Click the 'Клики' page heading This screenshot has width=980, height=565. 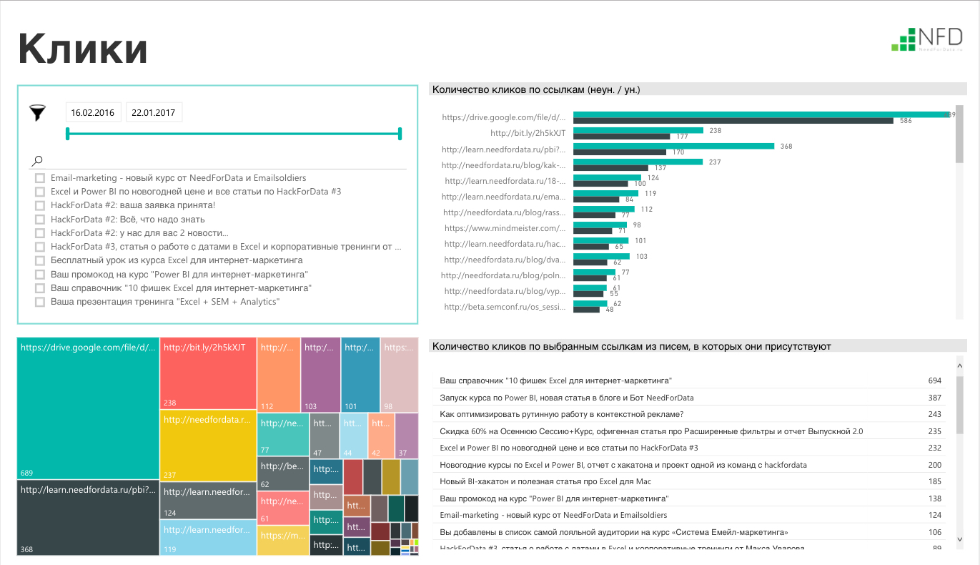[83, 49]
